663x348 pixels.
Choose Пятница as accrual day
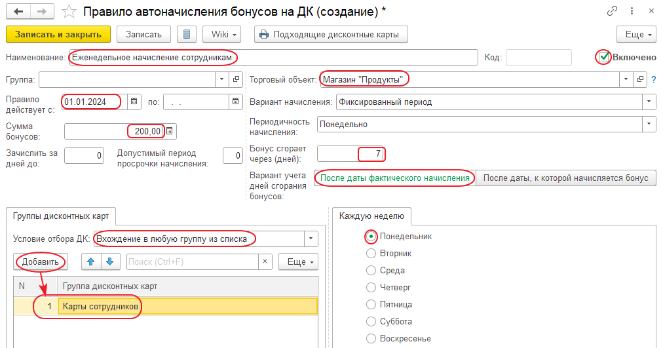click(x=371, y=305)
